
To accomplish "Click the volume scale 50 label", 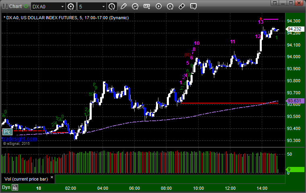I will [x=290, y=154].
